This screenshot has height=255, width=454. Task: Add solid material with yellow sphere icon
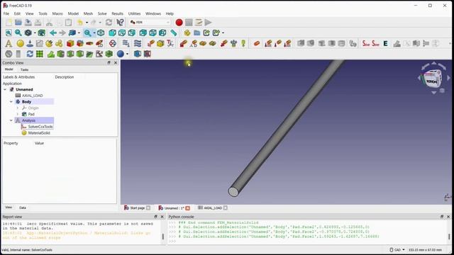click(x=21, y=43)
